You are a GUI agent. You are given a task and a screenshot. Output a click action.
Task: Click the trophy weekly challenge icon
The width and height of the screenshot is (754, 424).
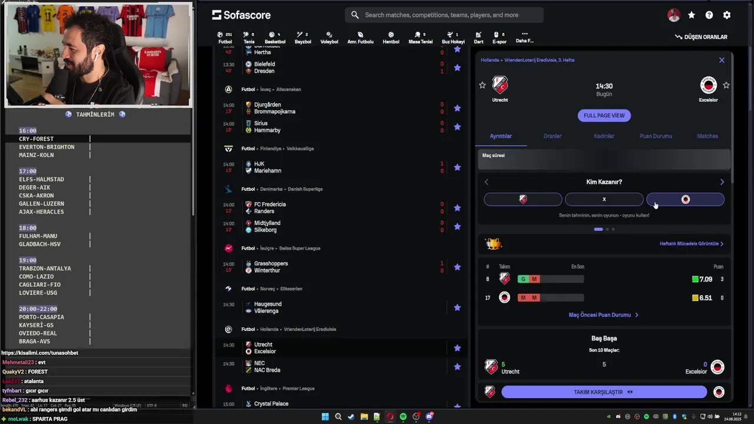coord(493,244)
